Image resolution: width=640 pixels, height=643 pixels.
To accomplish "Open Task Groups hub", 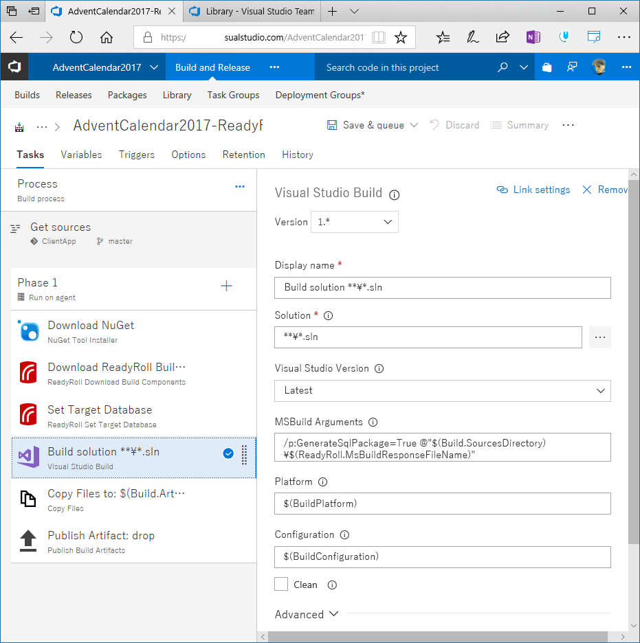I will (233, 95).
